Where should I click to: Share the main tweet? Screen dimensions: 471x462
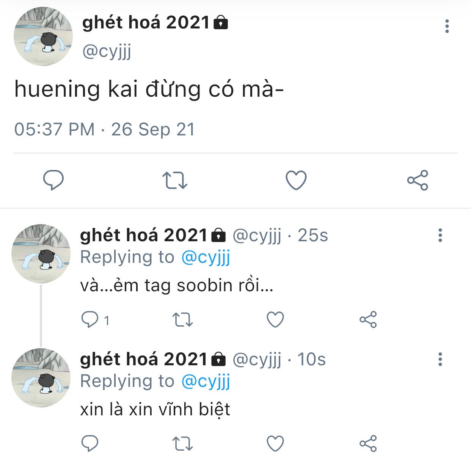pyautogui.click(x=418, y=180)
